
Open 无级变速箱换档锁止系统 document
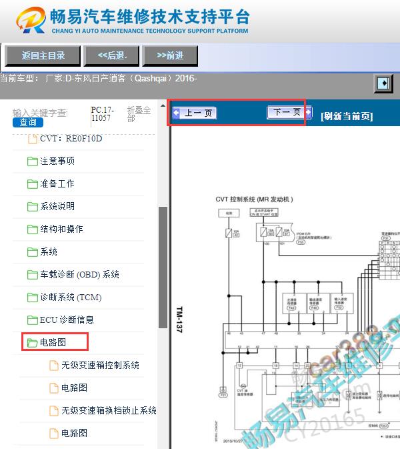pyautogui.click(x=109, y=410)
